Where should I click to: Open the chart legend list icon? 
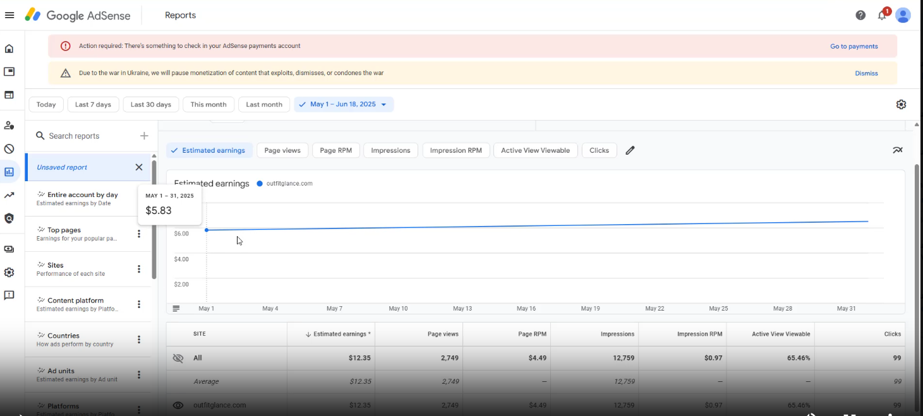coord(176,309)
